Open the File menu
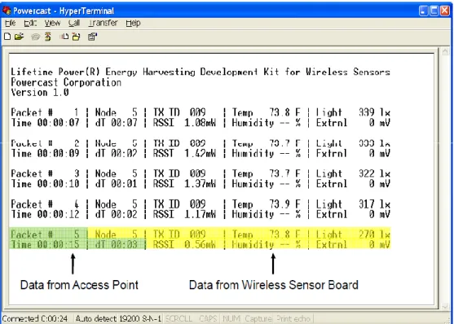454x324 pixels. [x=11, y=23]
